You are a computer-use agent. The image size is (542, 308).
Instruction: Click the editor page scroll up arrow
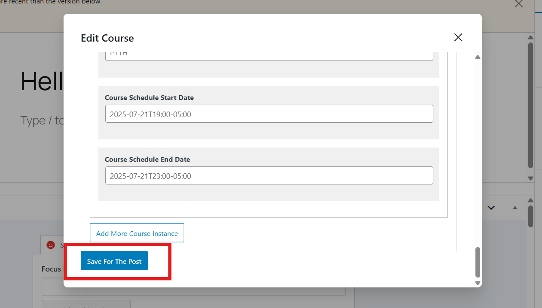[530, 38]
